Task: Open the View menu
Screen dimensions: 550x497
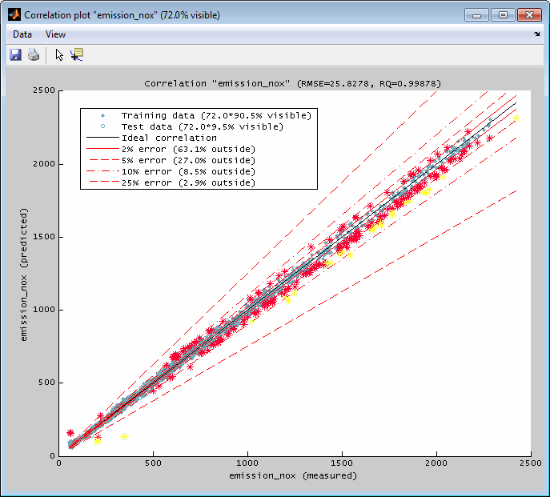Action: click(55, 34)
